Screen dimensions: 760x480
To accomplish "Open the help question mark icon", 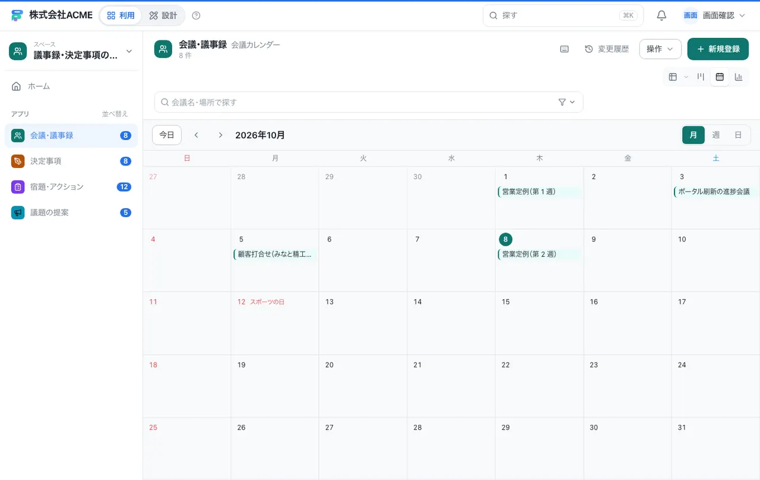I will point(197,15).
